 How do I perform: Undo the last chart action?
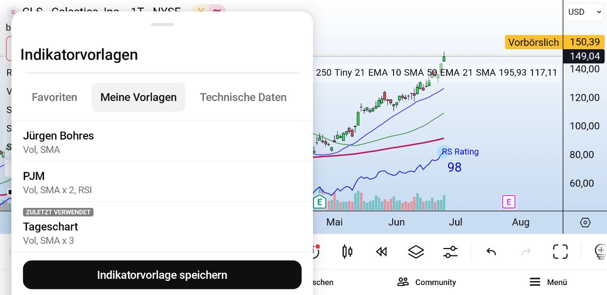tap(491, 251)
